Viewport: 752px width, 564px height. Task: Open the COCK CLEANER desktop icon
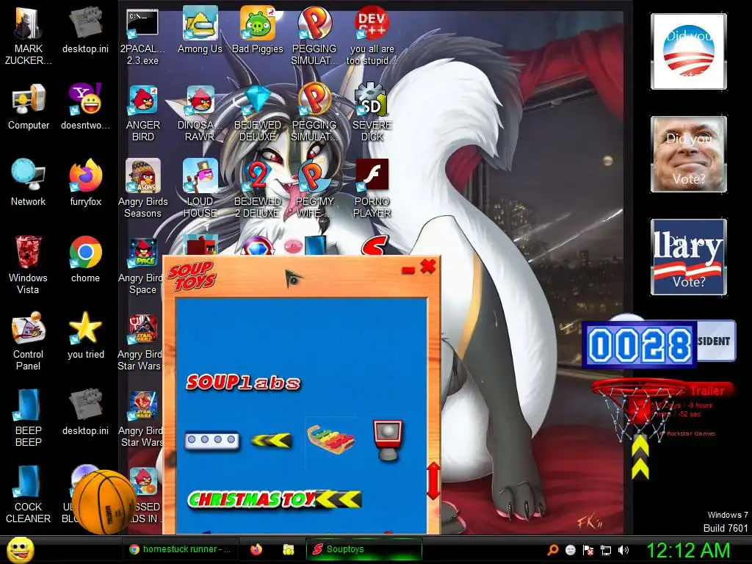[28, 494]
